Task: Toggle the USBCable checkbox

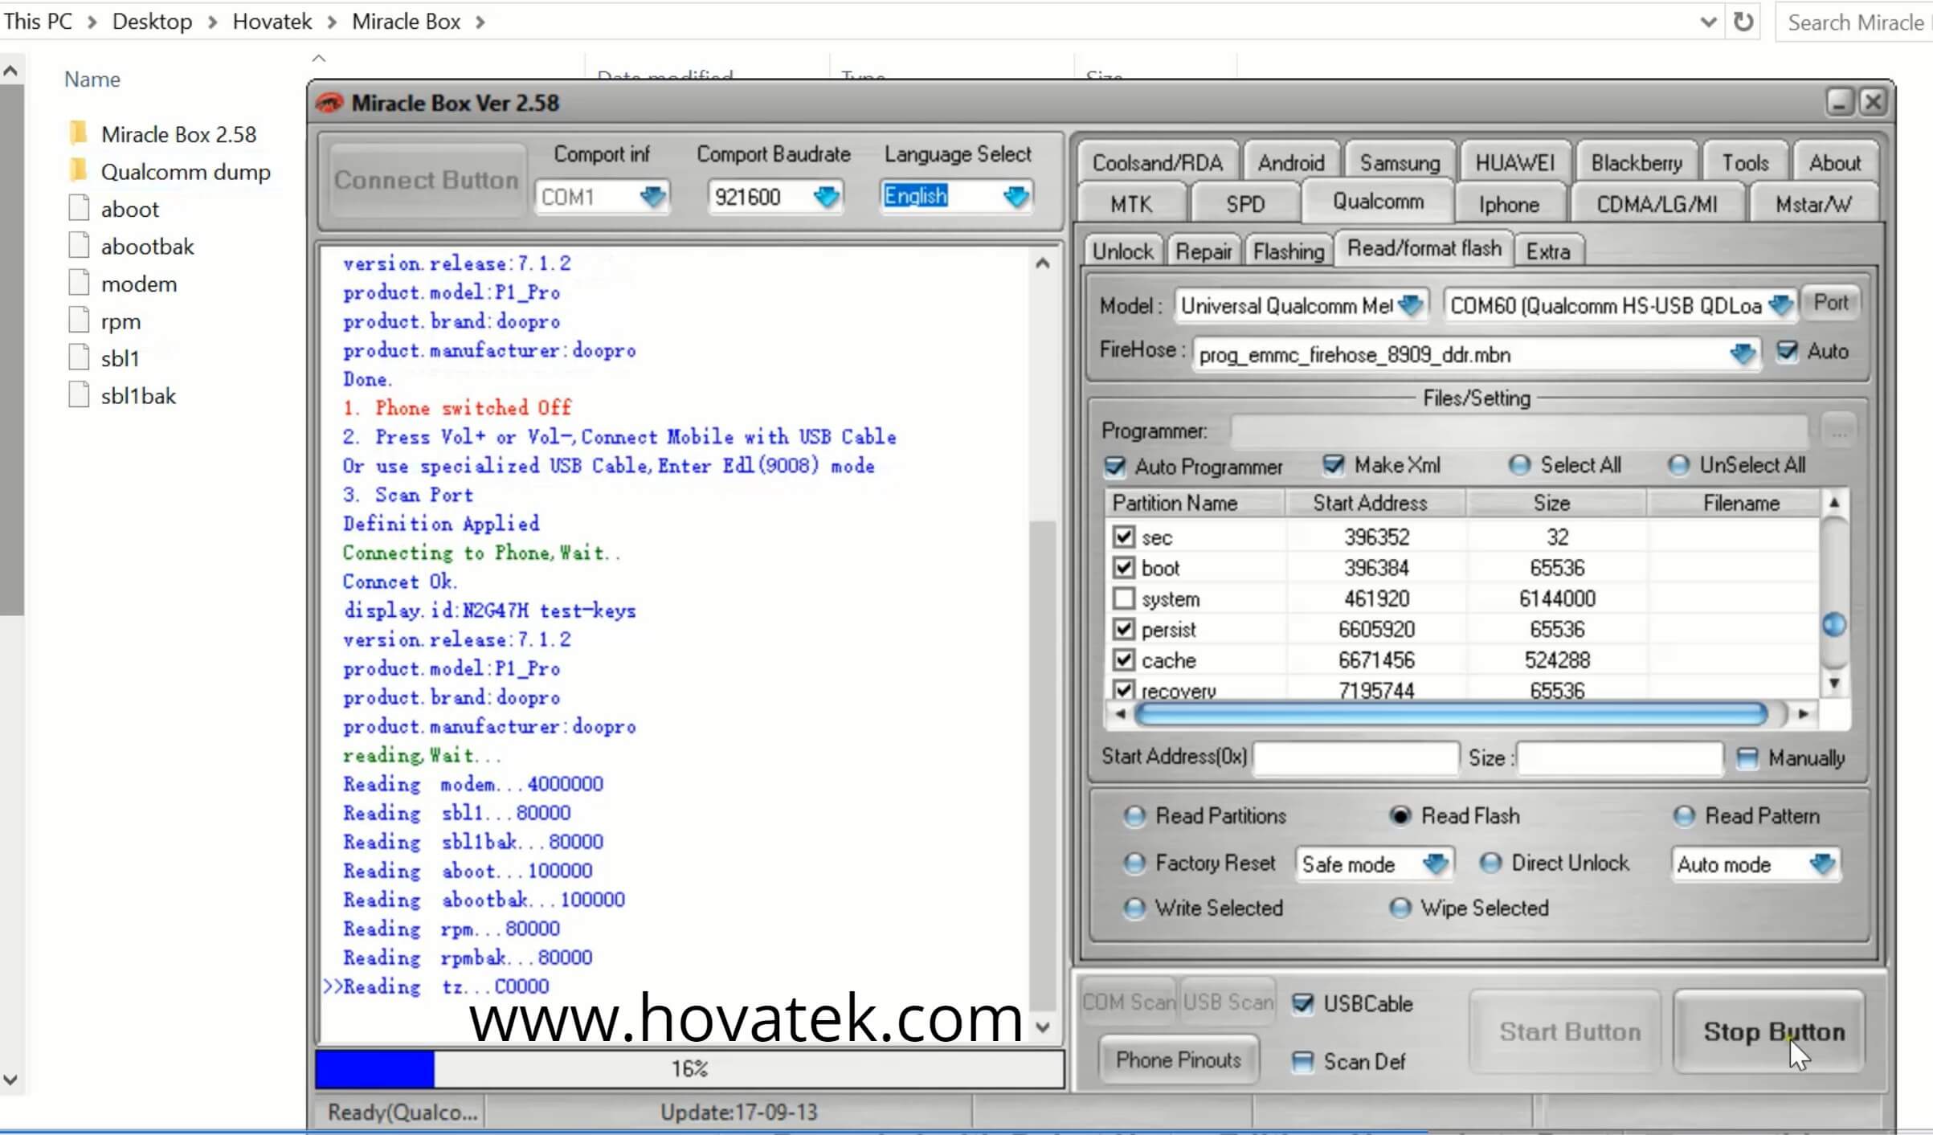Action: (x=1302, y=1003)
